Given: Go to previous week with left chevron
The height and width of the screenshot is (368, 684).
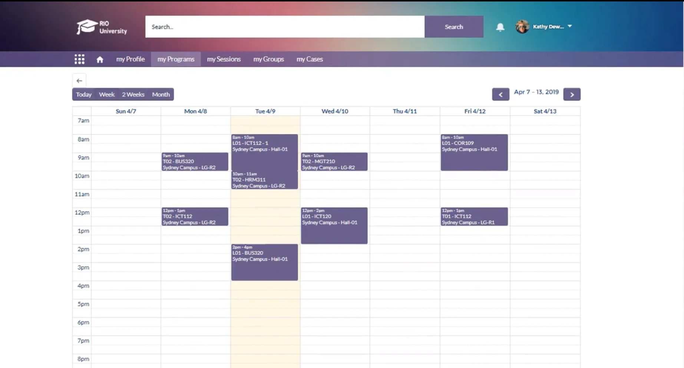Looking at the screenshot, I should pyautogui.click(x=500, y=94).
